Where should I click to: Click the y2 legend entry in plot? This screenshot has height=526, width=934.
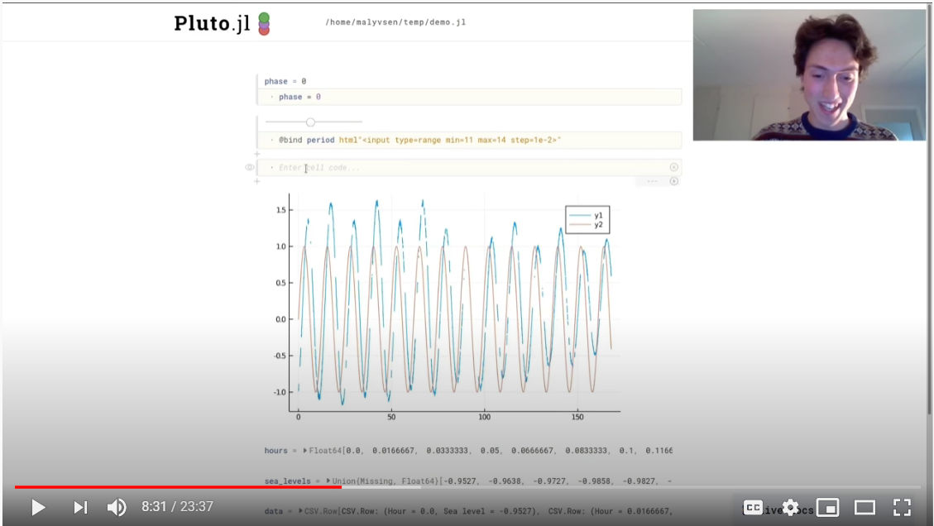587,225
